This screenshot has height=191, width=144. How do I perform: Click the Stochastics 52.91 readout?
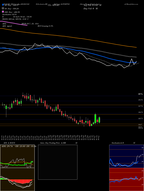9,14
